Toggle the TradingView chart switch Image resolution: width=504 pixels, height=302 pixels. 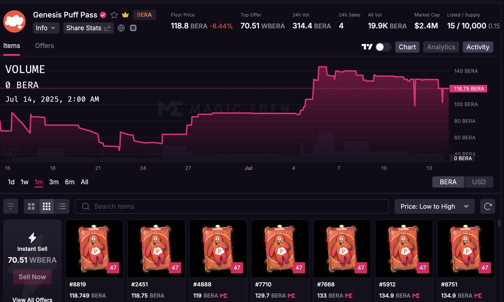click(383, 47)
